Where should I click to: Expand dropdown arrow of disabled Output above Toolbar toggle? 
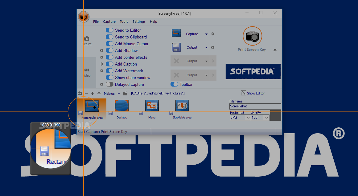coord(206,75)
